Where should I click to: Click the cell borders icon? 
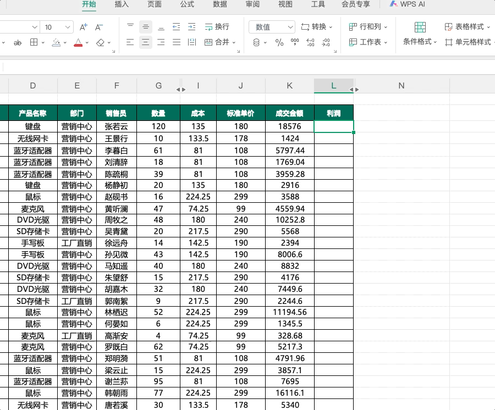coord(34,42)
